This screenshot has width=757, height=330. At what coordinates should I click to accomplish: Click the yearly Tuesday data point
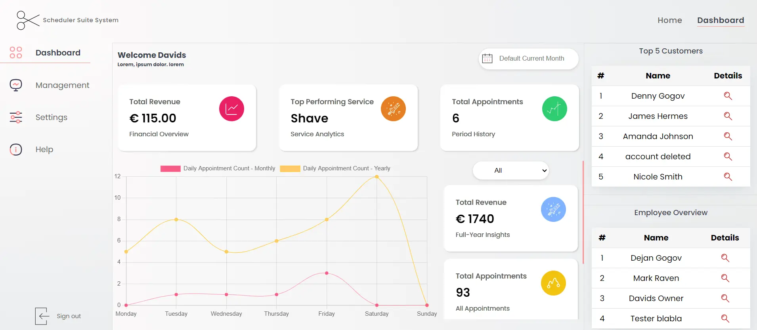click(x=176, y=219)
